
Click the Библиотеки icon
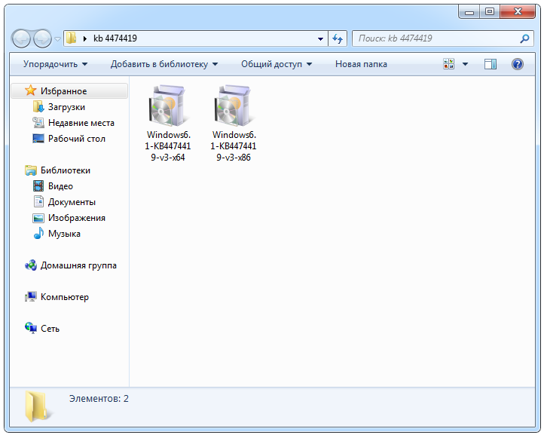[31, 170]
